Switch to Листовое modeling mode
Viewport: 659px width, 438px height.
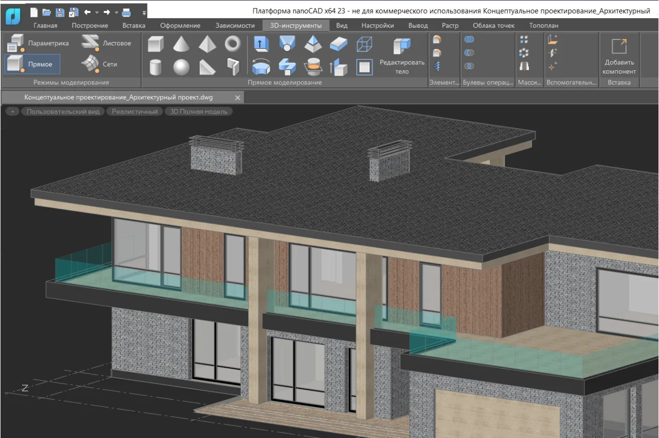[x=106, y=43]
